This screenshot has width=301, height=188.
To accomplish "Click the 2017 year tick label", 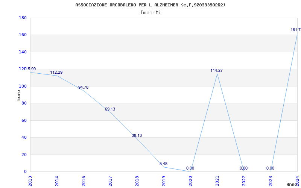I will [110, 181].
